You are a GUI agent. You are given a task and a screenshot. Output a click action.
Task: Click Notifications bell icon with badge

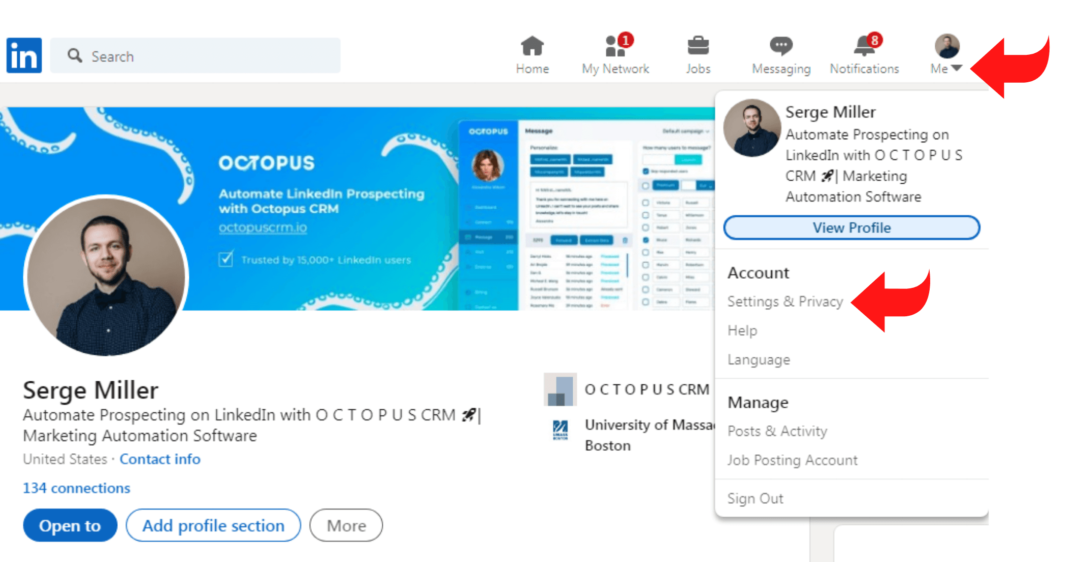coord(865,46)
